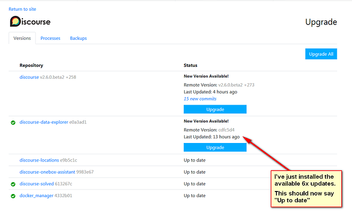Click 'Up to date' status for discourse-solved
The width and height of the screenshot is (352, 215).
tap(195, 184)
